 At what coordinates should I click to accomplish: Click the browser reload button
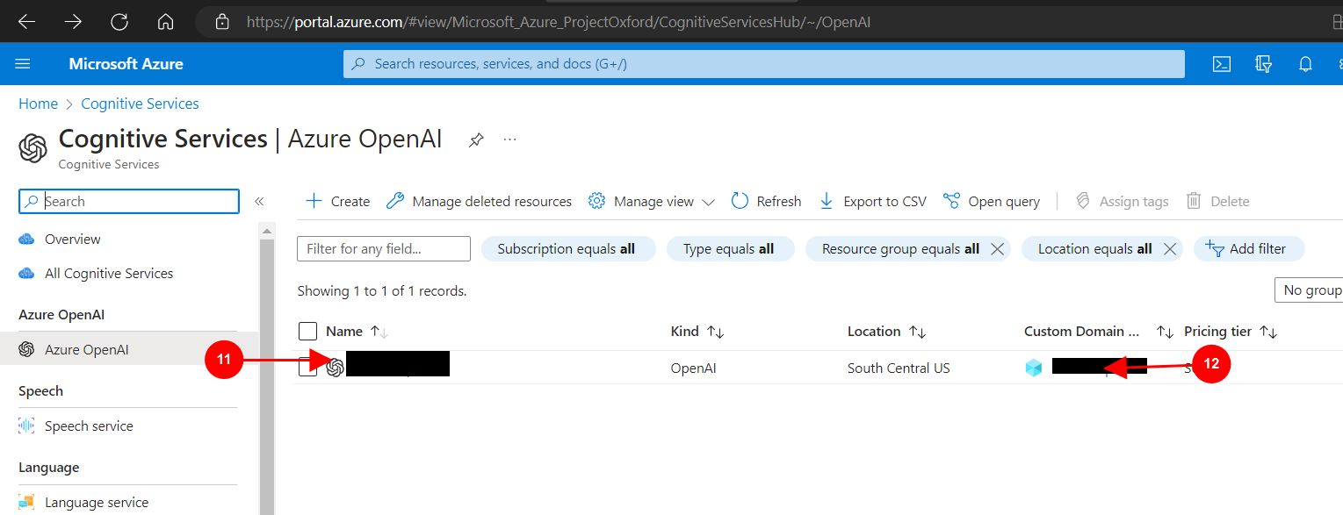[x=119, y=21]
